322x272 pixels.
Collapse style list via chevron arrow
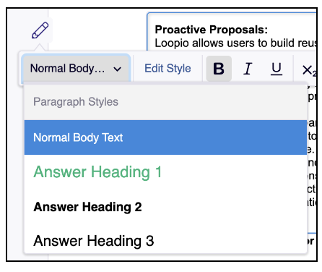pos(118,69)
